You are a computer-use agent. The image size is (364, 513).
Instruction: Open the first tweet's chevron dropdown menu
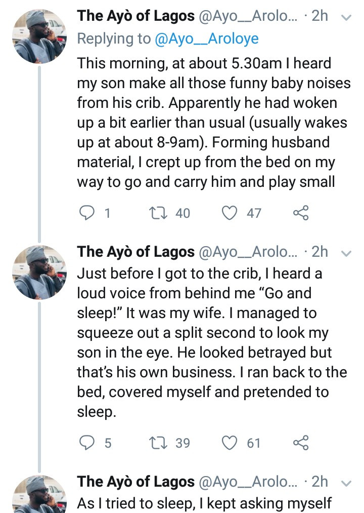click(346, 17)
